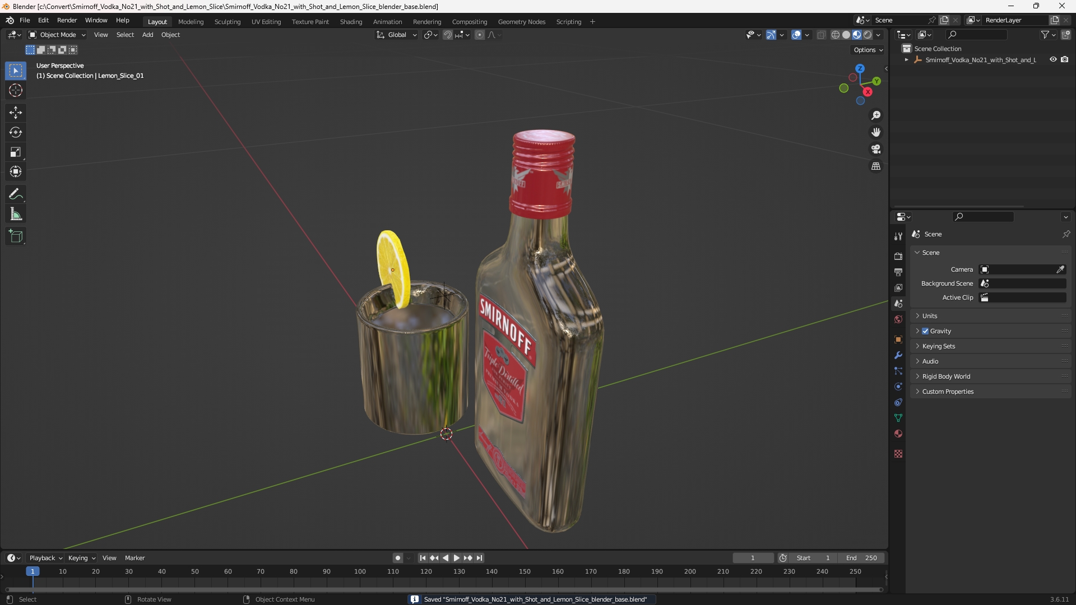
Task: Open the Object Data properties tab
Action: point(898,418)
